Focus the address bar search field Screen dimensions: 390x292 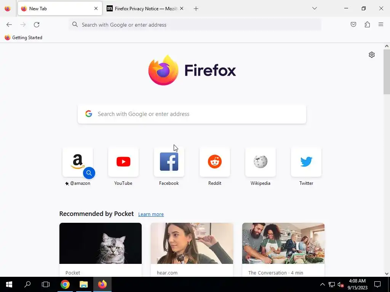195,25
